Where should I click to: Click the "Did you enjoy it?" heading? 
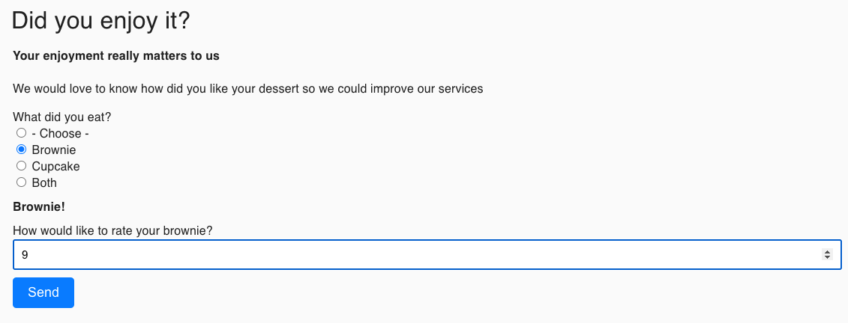pos(101,21)
